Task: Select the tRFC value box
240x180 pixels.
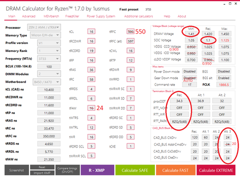Action: [x=130, y=31]
